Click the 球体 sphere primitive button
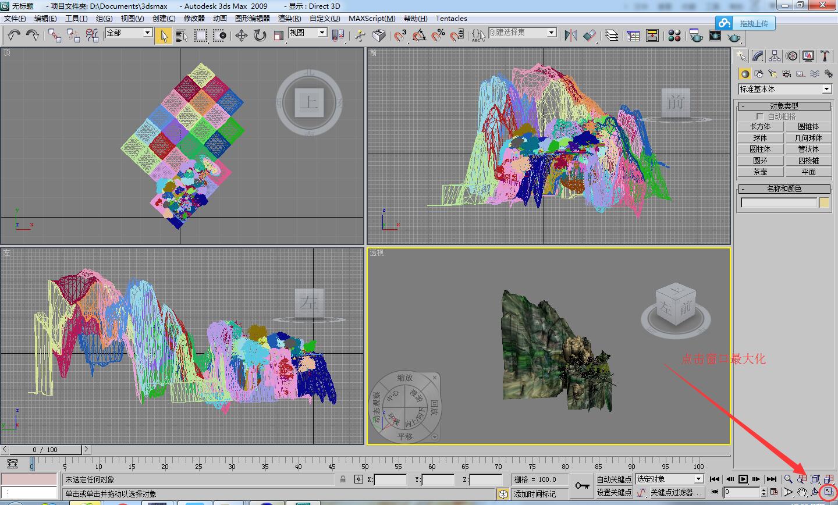The height and width of the screenshot is (505, 838). pyautogui.click(x=760, y=138)
